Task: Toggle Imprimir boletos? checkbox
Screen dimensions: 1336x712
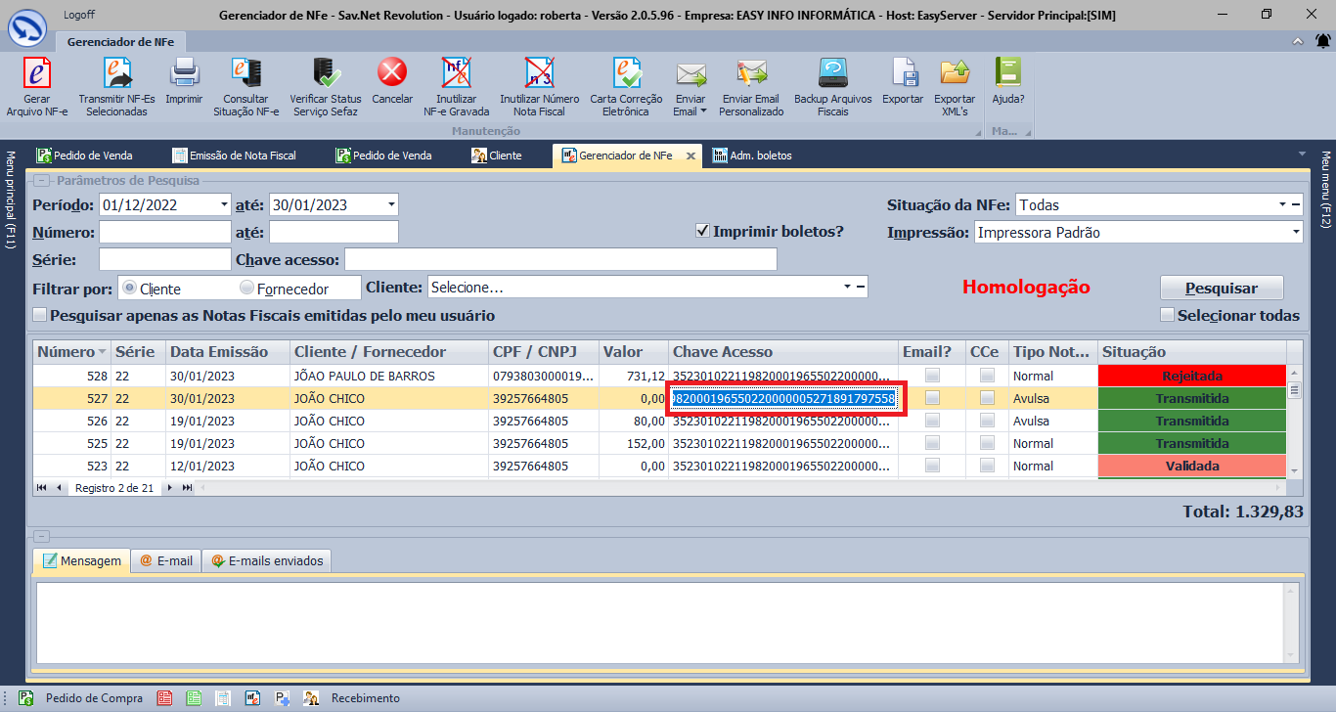Action: click(702, 231)
